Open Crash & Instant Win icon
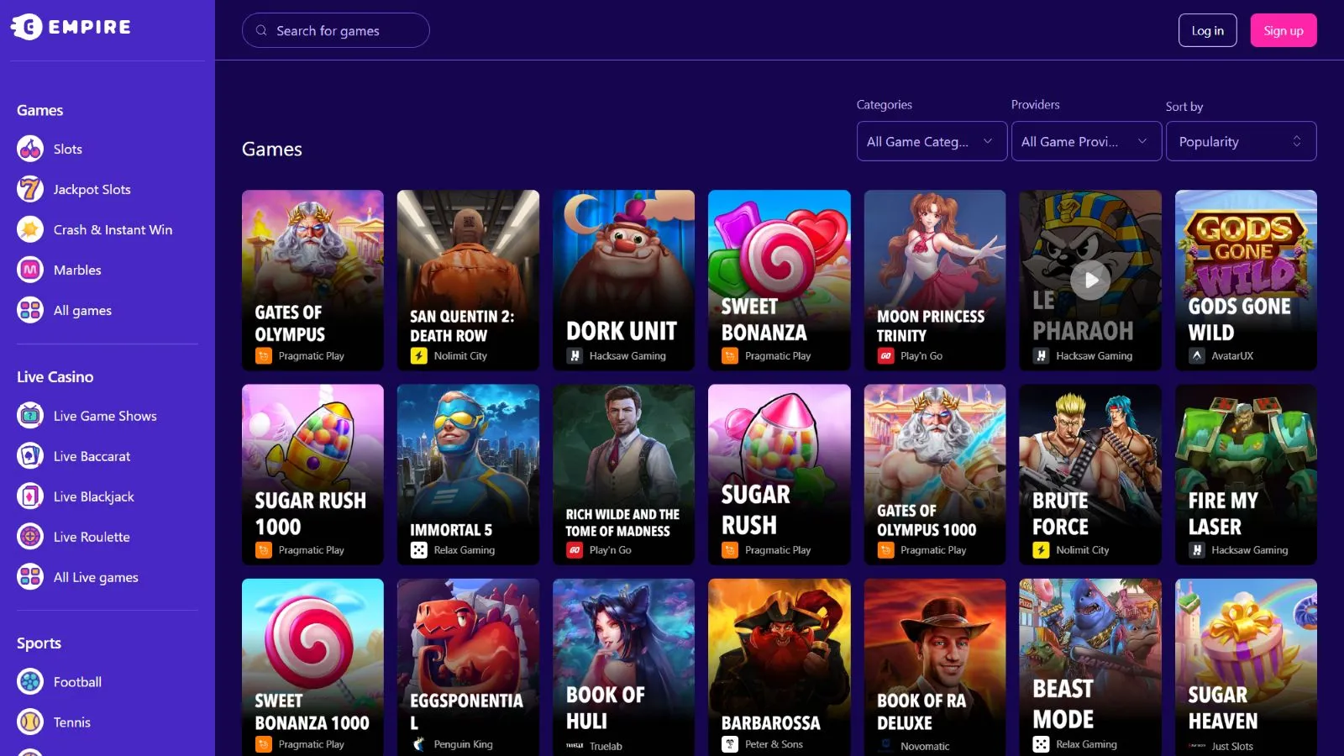 pyautogui.click(x=30, y=229)
